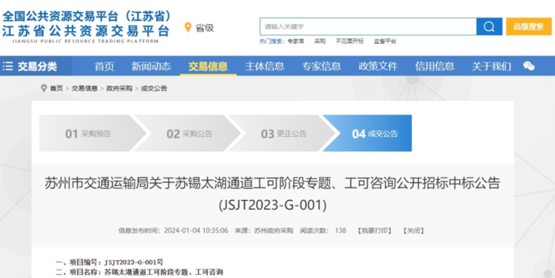Click project number line JSJT2023-G-001号

point(109,262)
